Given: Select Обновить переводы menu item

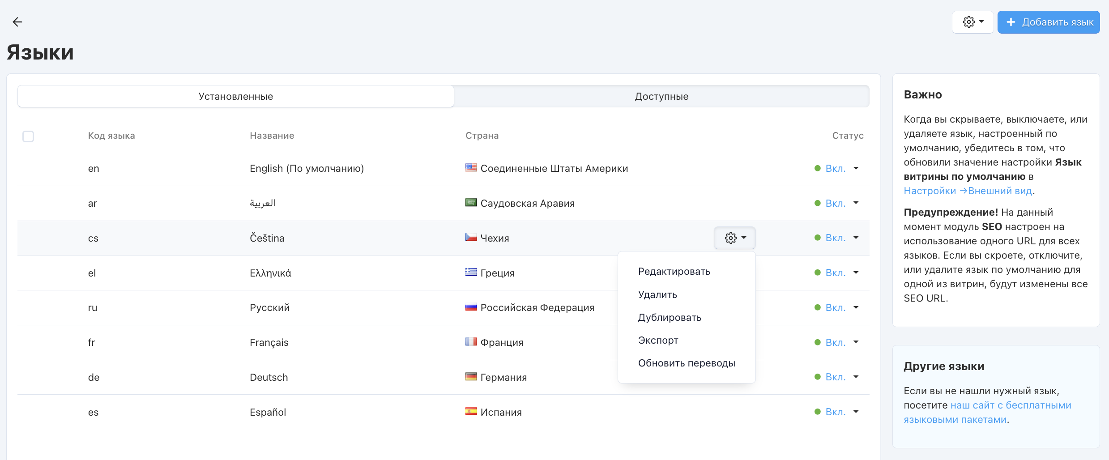Looking at the screenshot, I should tap(687, 363).
